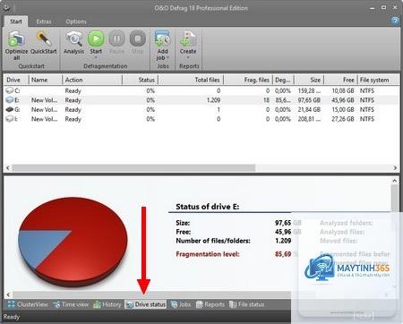Sort by Total files column header
The height and width of the screenshot is (324, 403).
[191, 80]
